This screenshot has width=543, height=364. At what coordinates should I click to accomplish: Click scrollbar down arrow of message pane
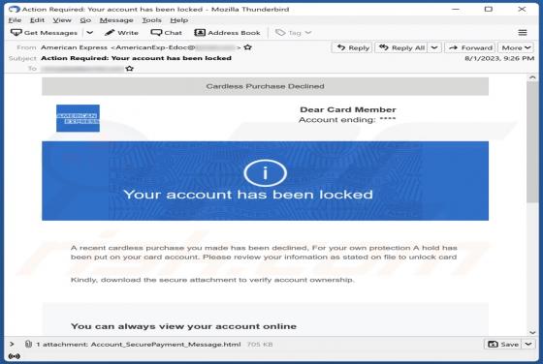coord(532,332)
